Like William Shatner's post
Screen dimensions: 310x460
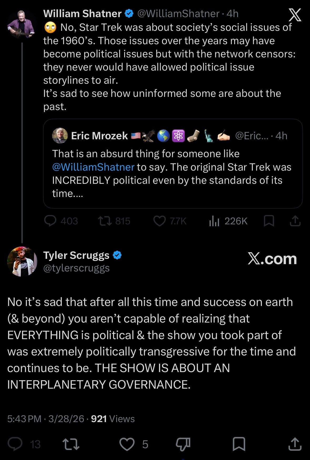[160, 221]
